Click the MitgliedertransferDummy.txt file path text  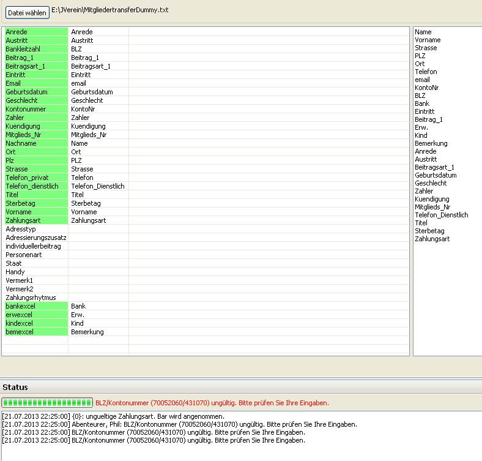click(110, 11)
